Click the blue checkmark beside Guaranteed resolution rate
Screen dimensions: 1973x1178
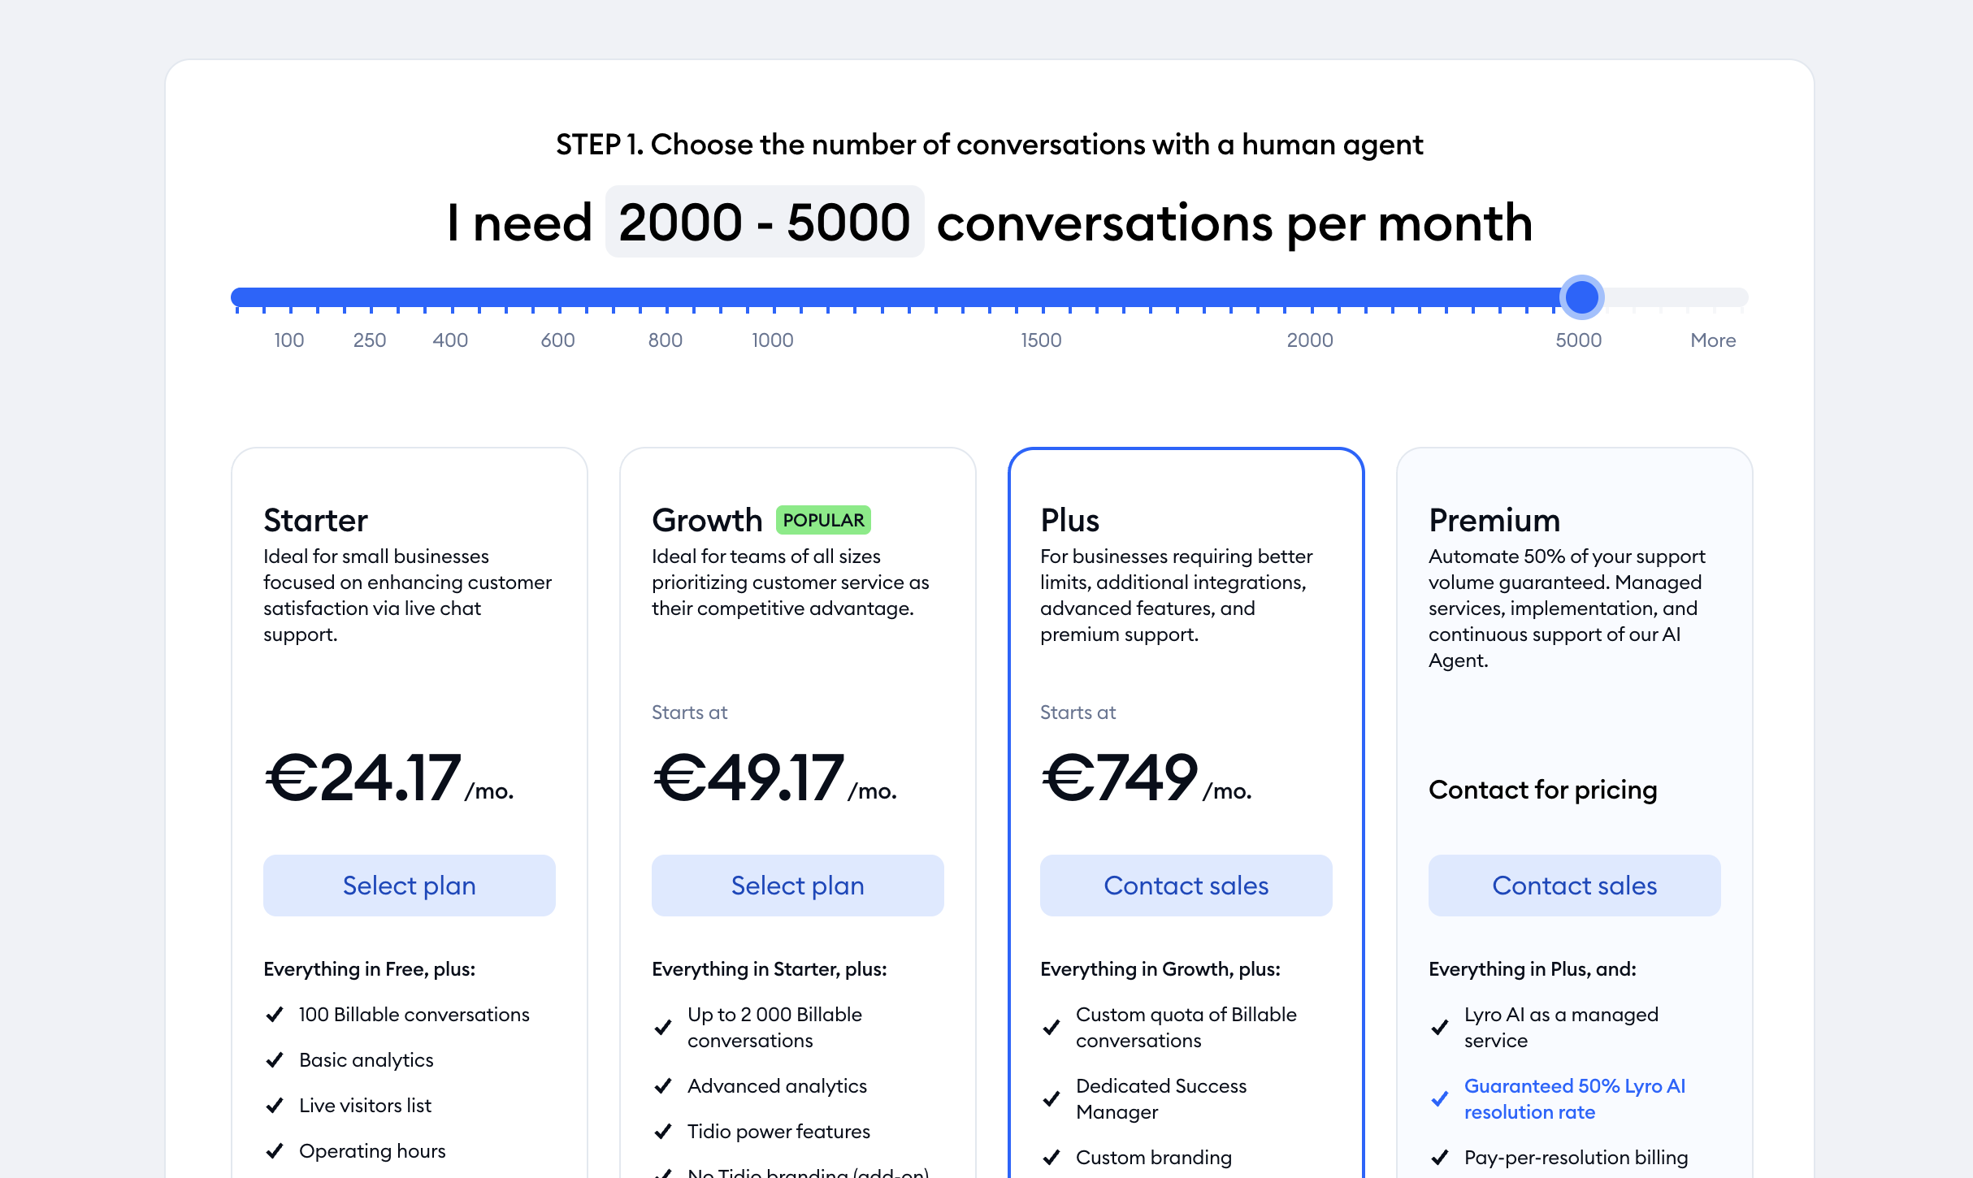(x=1438, y=1099)
